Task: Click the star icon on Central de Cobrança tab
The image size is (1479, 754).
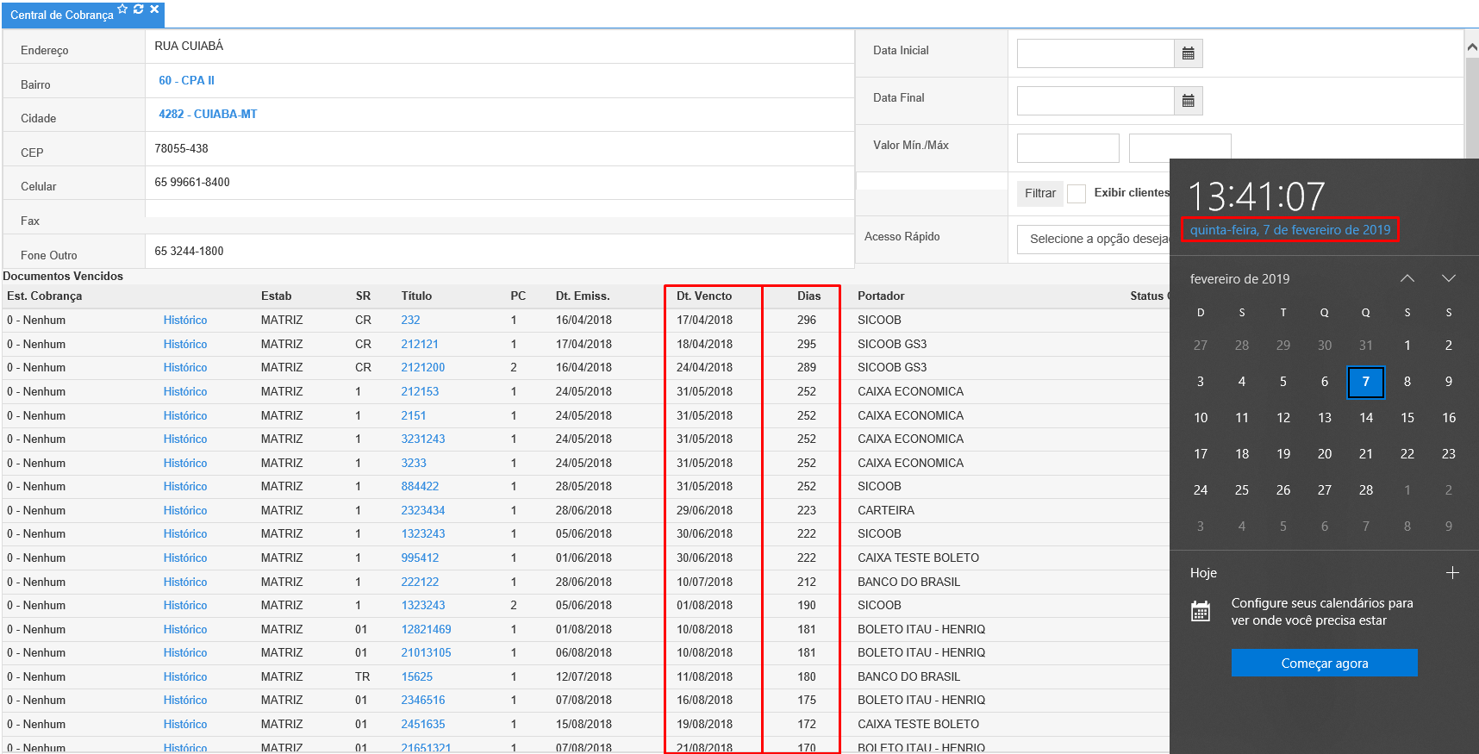Action: 122,9
